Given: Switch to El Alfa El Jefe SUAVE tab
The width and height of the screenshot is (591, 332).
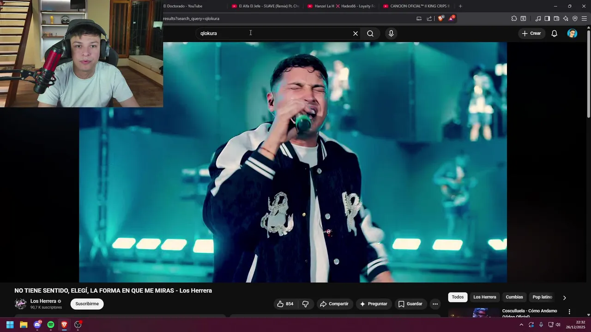Looking at the screenshot, I should 266,6.
